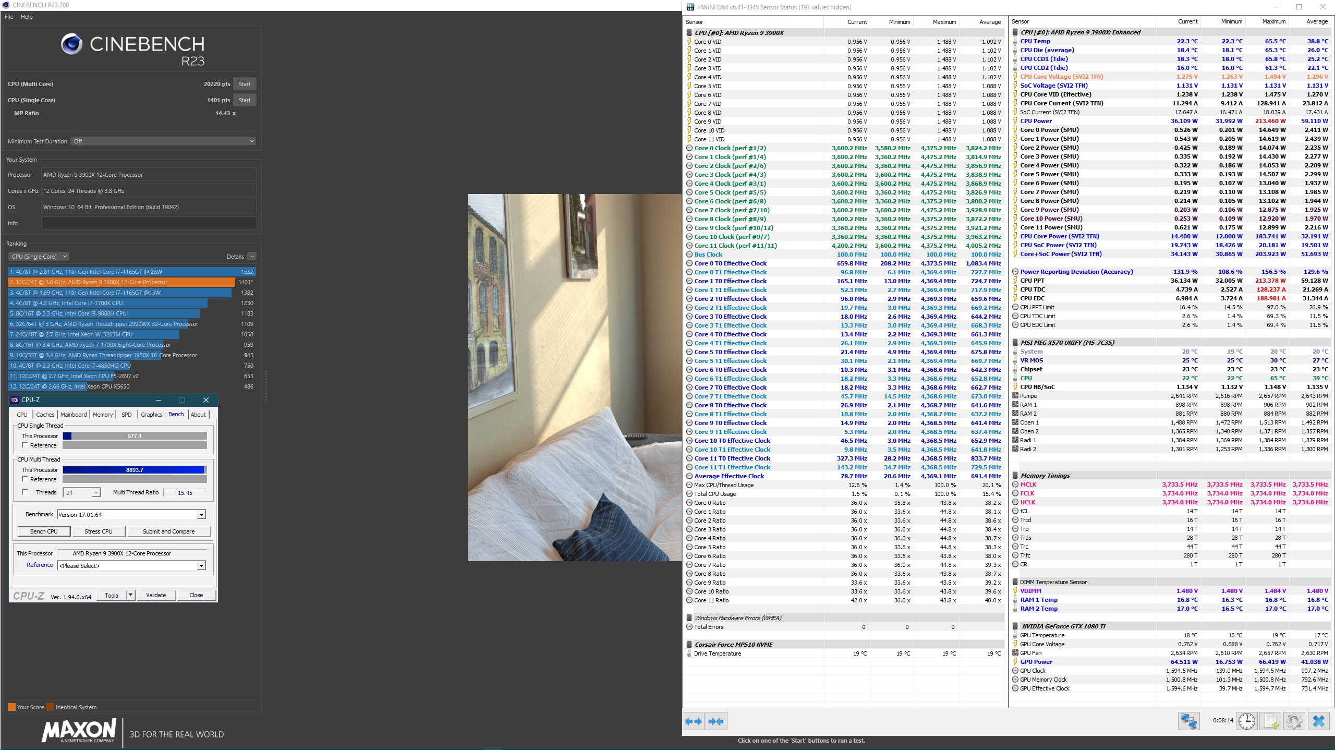Open the HWiNFO remote network monitoring icon
This screenshot has height=751, width=1335.
click(1188, 721)
